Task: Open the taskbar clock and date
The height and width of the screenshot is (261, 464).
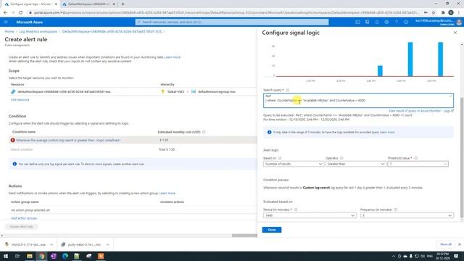Action: pos(443,256)
